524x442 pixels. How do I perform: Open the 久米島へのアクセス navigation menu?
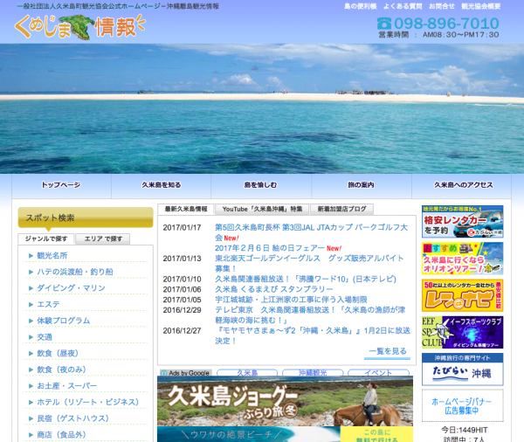(x=464, y=186)
